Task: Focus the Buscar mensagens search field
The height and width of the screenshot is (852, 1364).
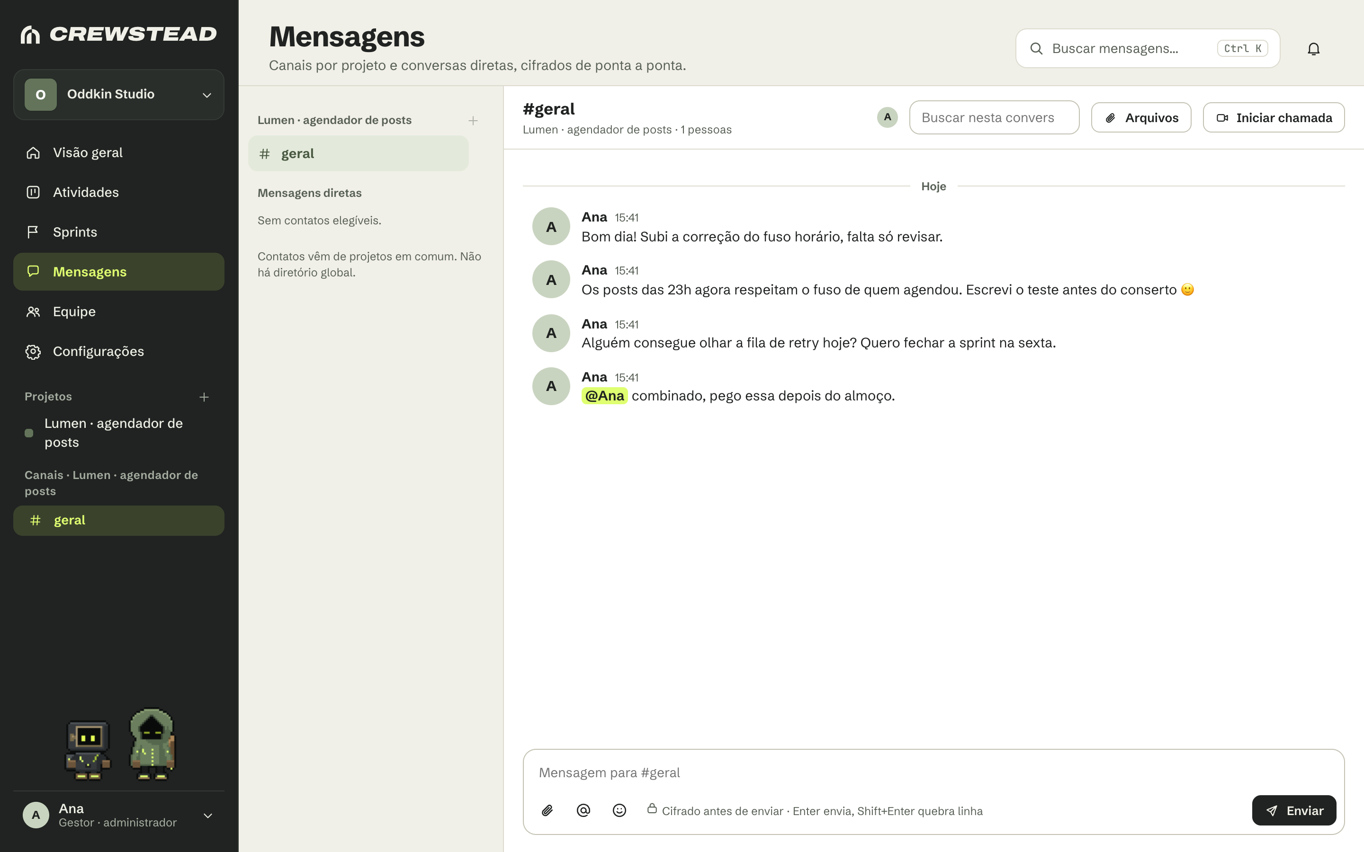Action: [x=1148, y=48]
